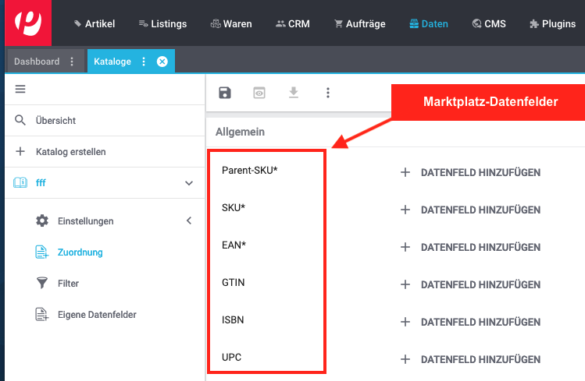Screen dimensions: 585x381
Task: Open Übersicht search in sidebar
Action: 55,121
